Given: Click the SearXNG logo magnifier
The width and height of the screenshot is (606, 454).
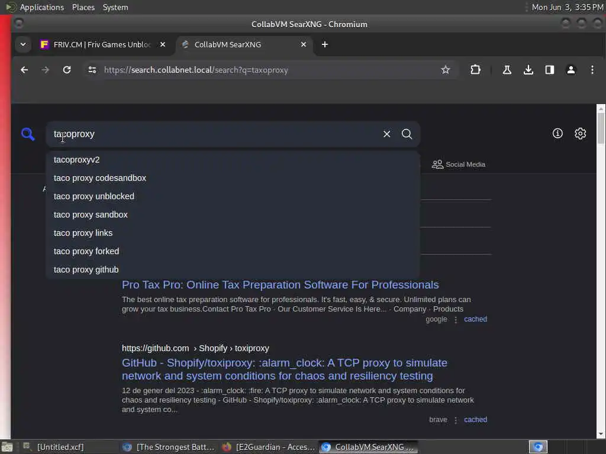Looking at the screenshot, I should [28, 134].
